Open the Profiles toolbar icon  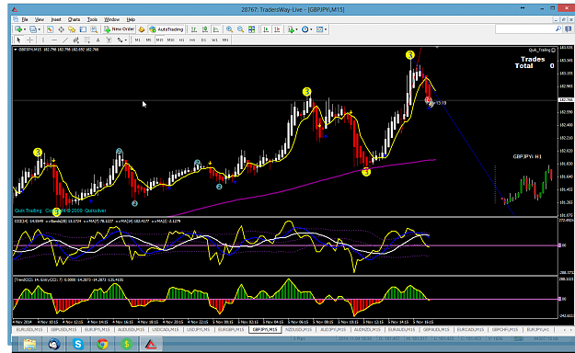[33, 29]
